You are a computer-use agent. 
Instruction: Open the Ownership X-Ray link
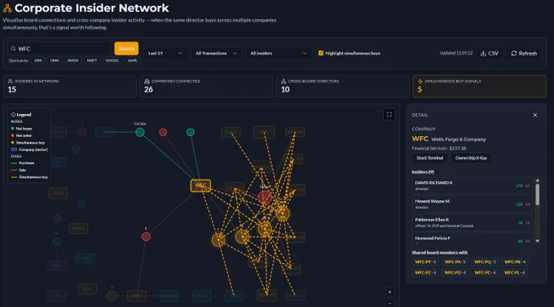coord(471,158)
